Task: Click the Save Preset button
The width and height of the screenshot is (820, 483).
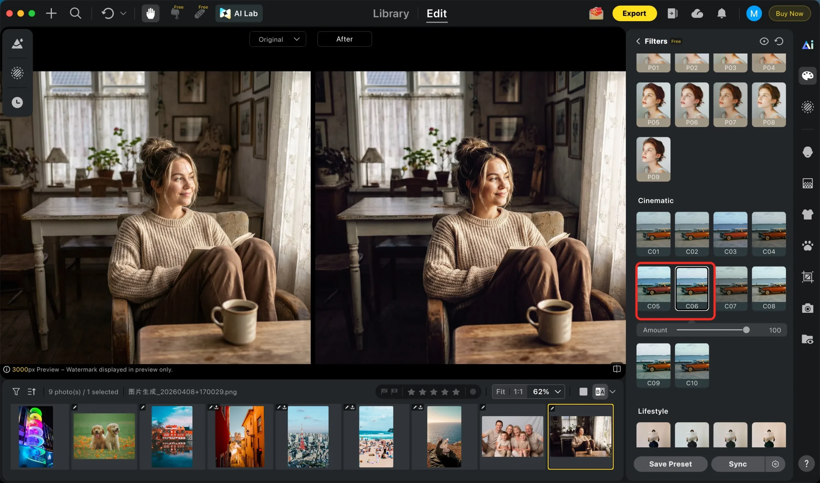Action: click(x=670, y=464)
